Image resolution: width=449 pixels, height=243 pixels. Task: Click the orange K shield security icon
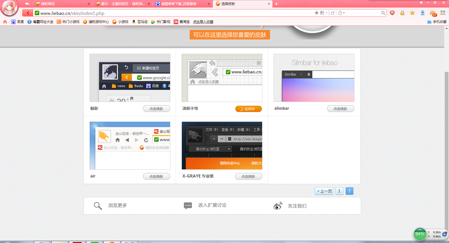(392, 13)
